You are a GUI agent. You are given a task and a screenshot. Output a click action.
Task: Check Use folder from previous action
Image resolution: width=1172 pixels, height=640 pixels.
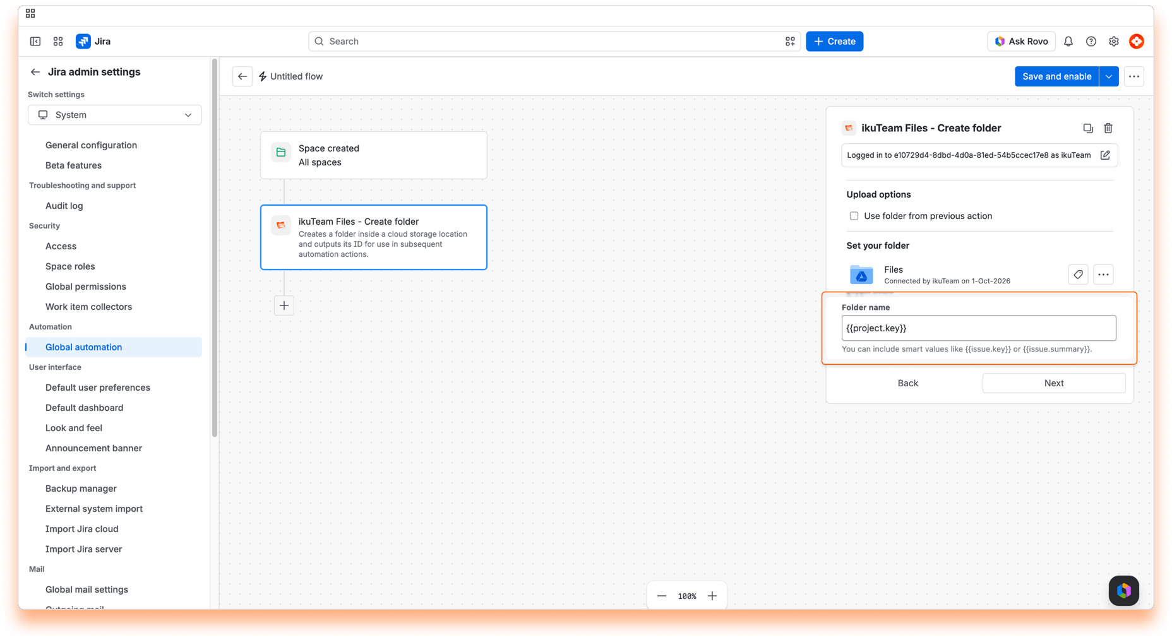click(x=854, y=216)
